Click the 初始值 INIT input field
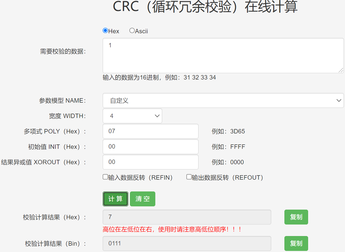 [151, 147]
